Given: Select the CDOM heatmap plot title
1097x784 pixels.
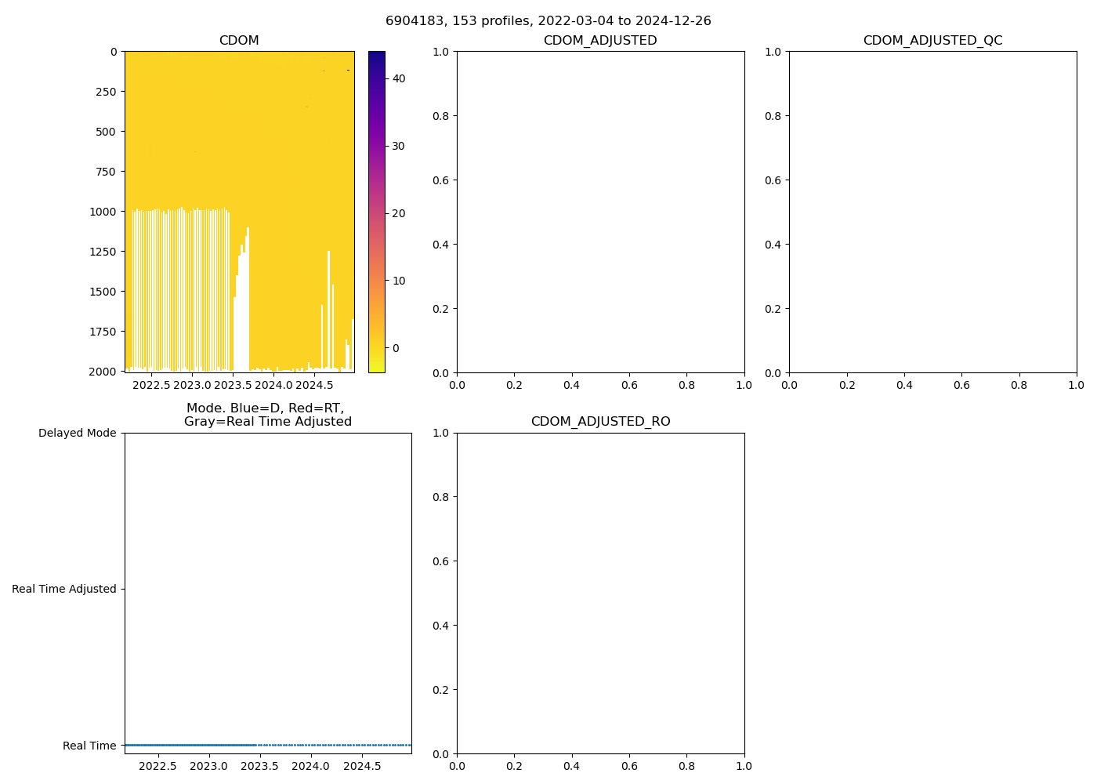Looking at the screenshot, I should 239,41.
